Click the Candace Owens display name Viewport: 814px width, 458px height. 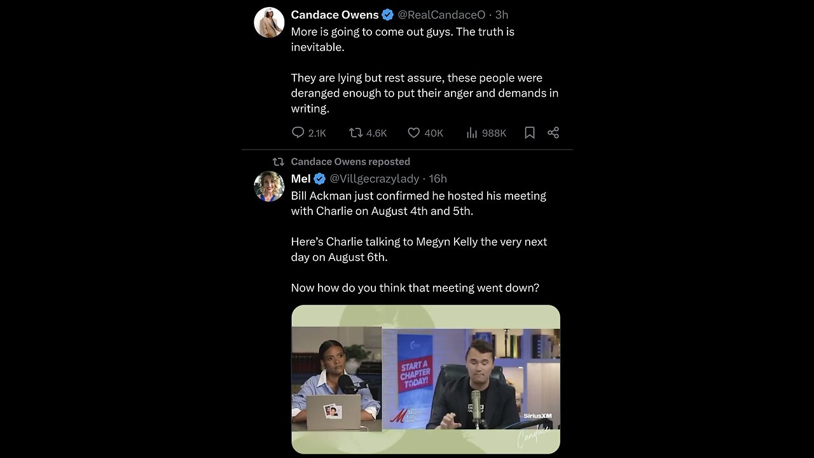click(335, 15)
